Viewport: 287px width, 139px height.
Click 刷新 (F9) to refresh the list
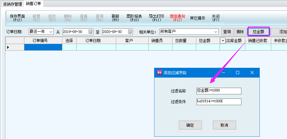(115, 18)
